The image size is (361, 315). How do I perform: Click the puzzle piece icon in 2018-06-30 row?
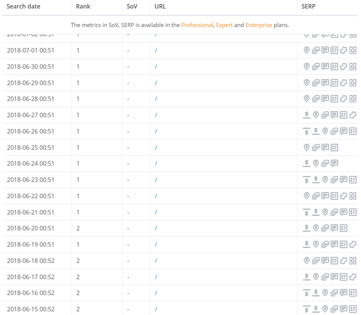click(344, 67)
